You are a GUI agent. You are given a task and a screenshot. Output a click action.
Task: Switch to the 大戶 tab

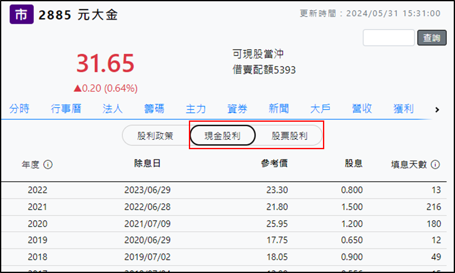pyautogui.click(x=320, y=109)
